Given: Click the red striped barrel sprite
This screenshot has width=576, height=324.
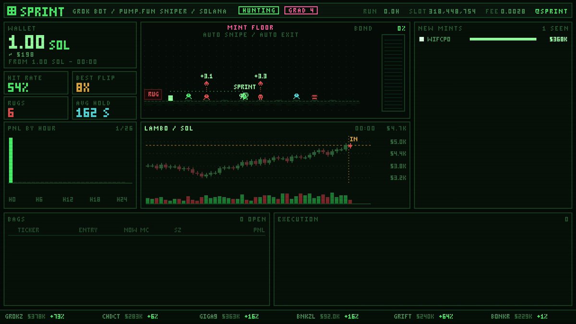Looking at the screenshot, I should (x=314, y=97).
